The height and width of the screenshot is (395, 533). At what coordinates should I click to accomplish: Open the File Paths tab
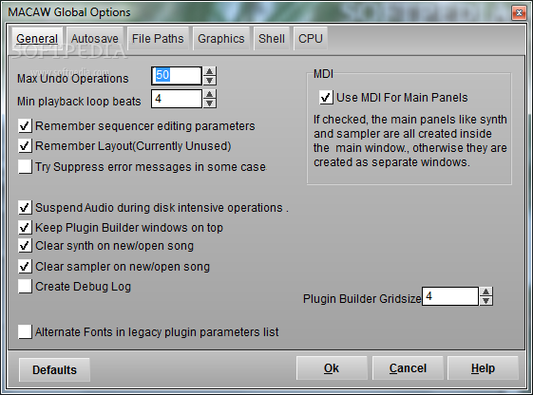click(x=158, y=39)
